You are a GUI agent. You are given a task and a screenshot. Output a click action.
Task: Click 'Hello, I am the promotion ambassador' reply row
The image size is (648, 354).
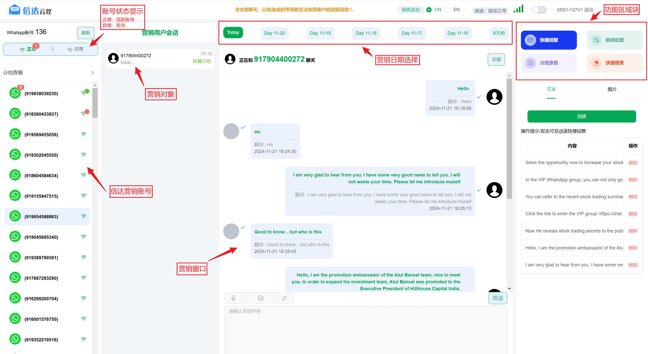(x=574, y=248)
